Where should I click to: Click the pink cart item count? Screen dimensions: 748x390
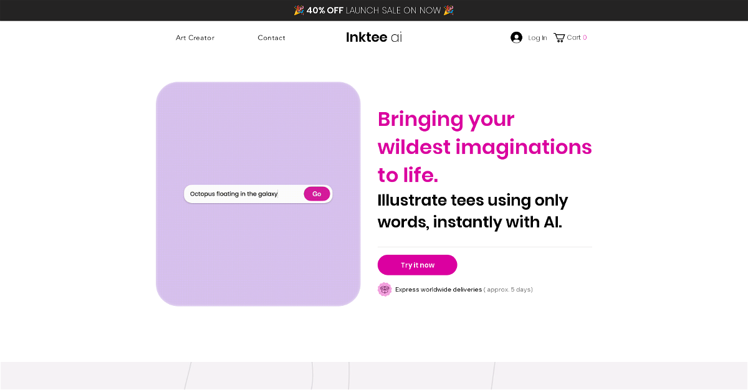coord(585,37)
